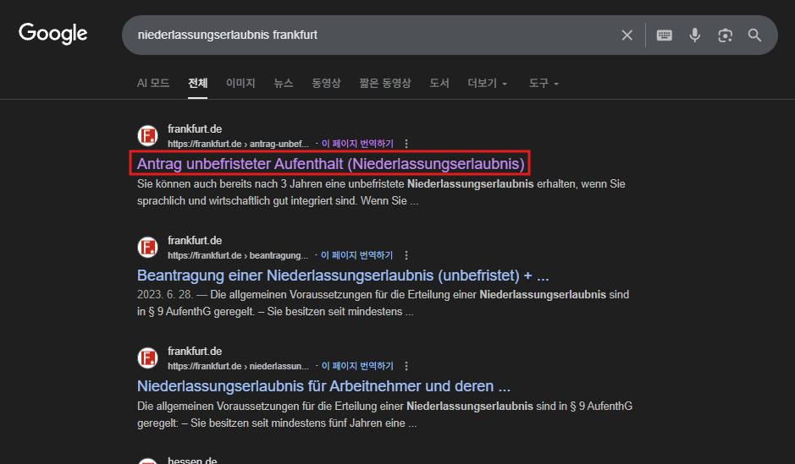
Task: Click the URL https://frankfurt.de › niederlassun...
Action: [x=238, y=366]
